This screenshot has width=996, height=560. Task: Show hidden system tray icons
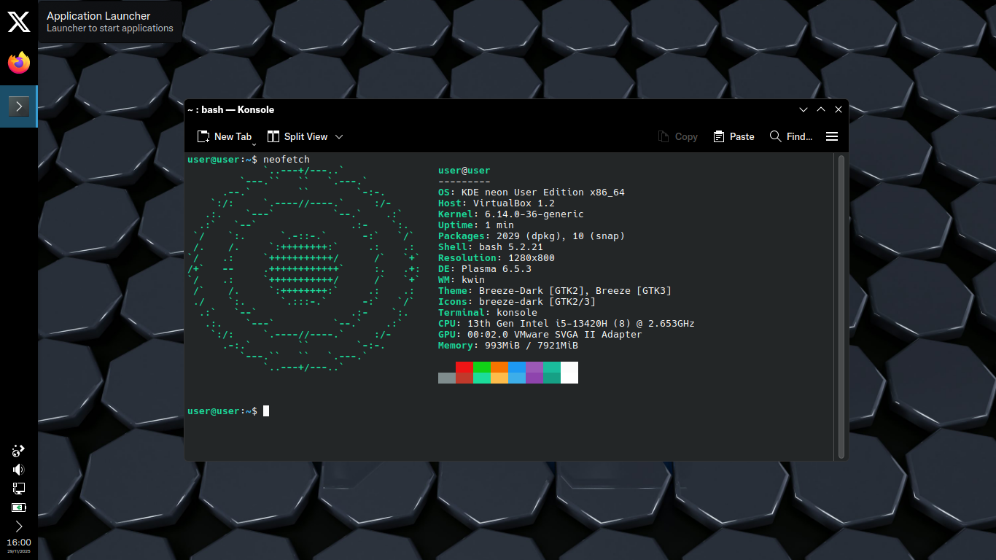click(19, 526)
